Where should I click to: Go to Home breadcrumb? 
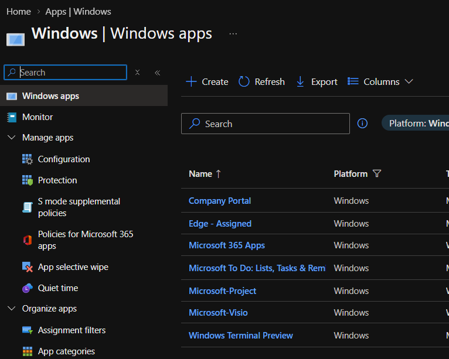point(19,12)
